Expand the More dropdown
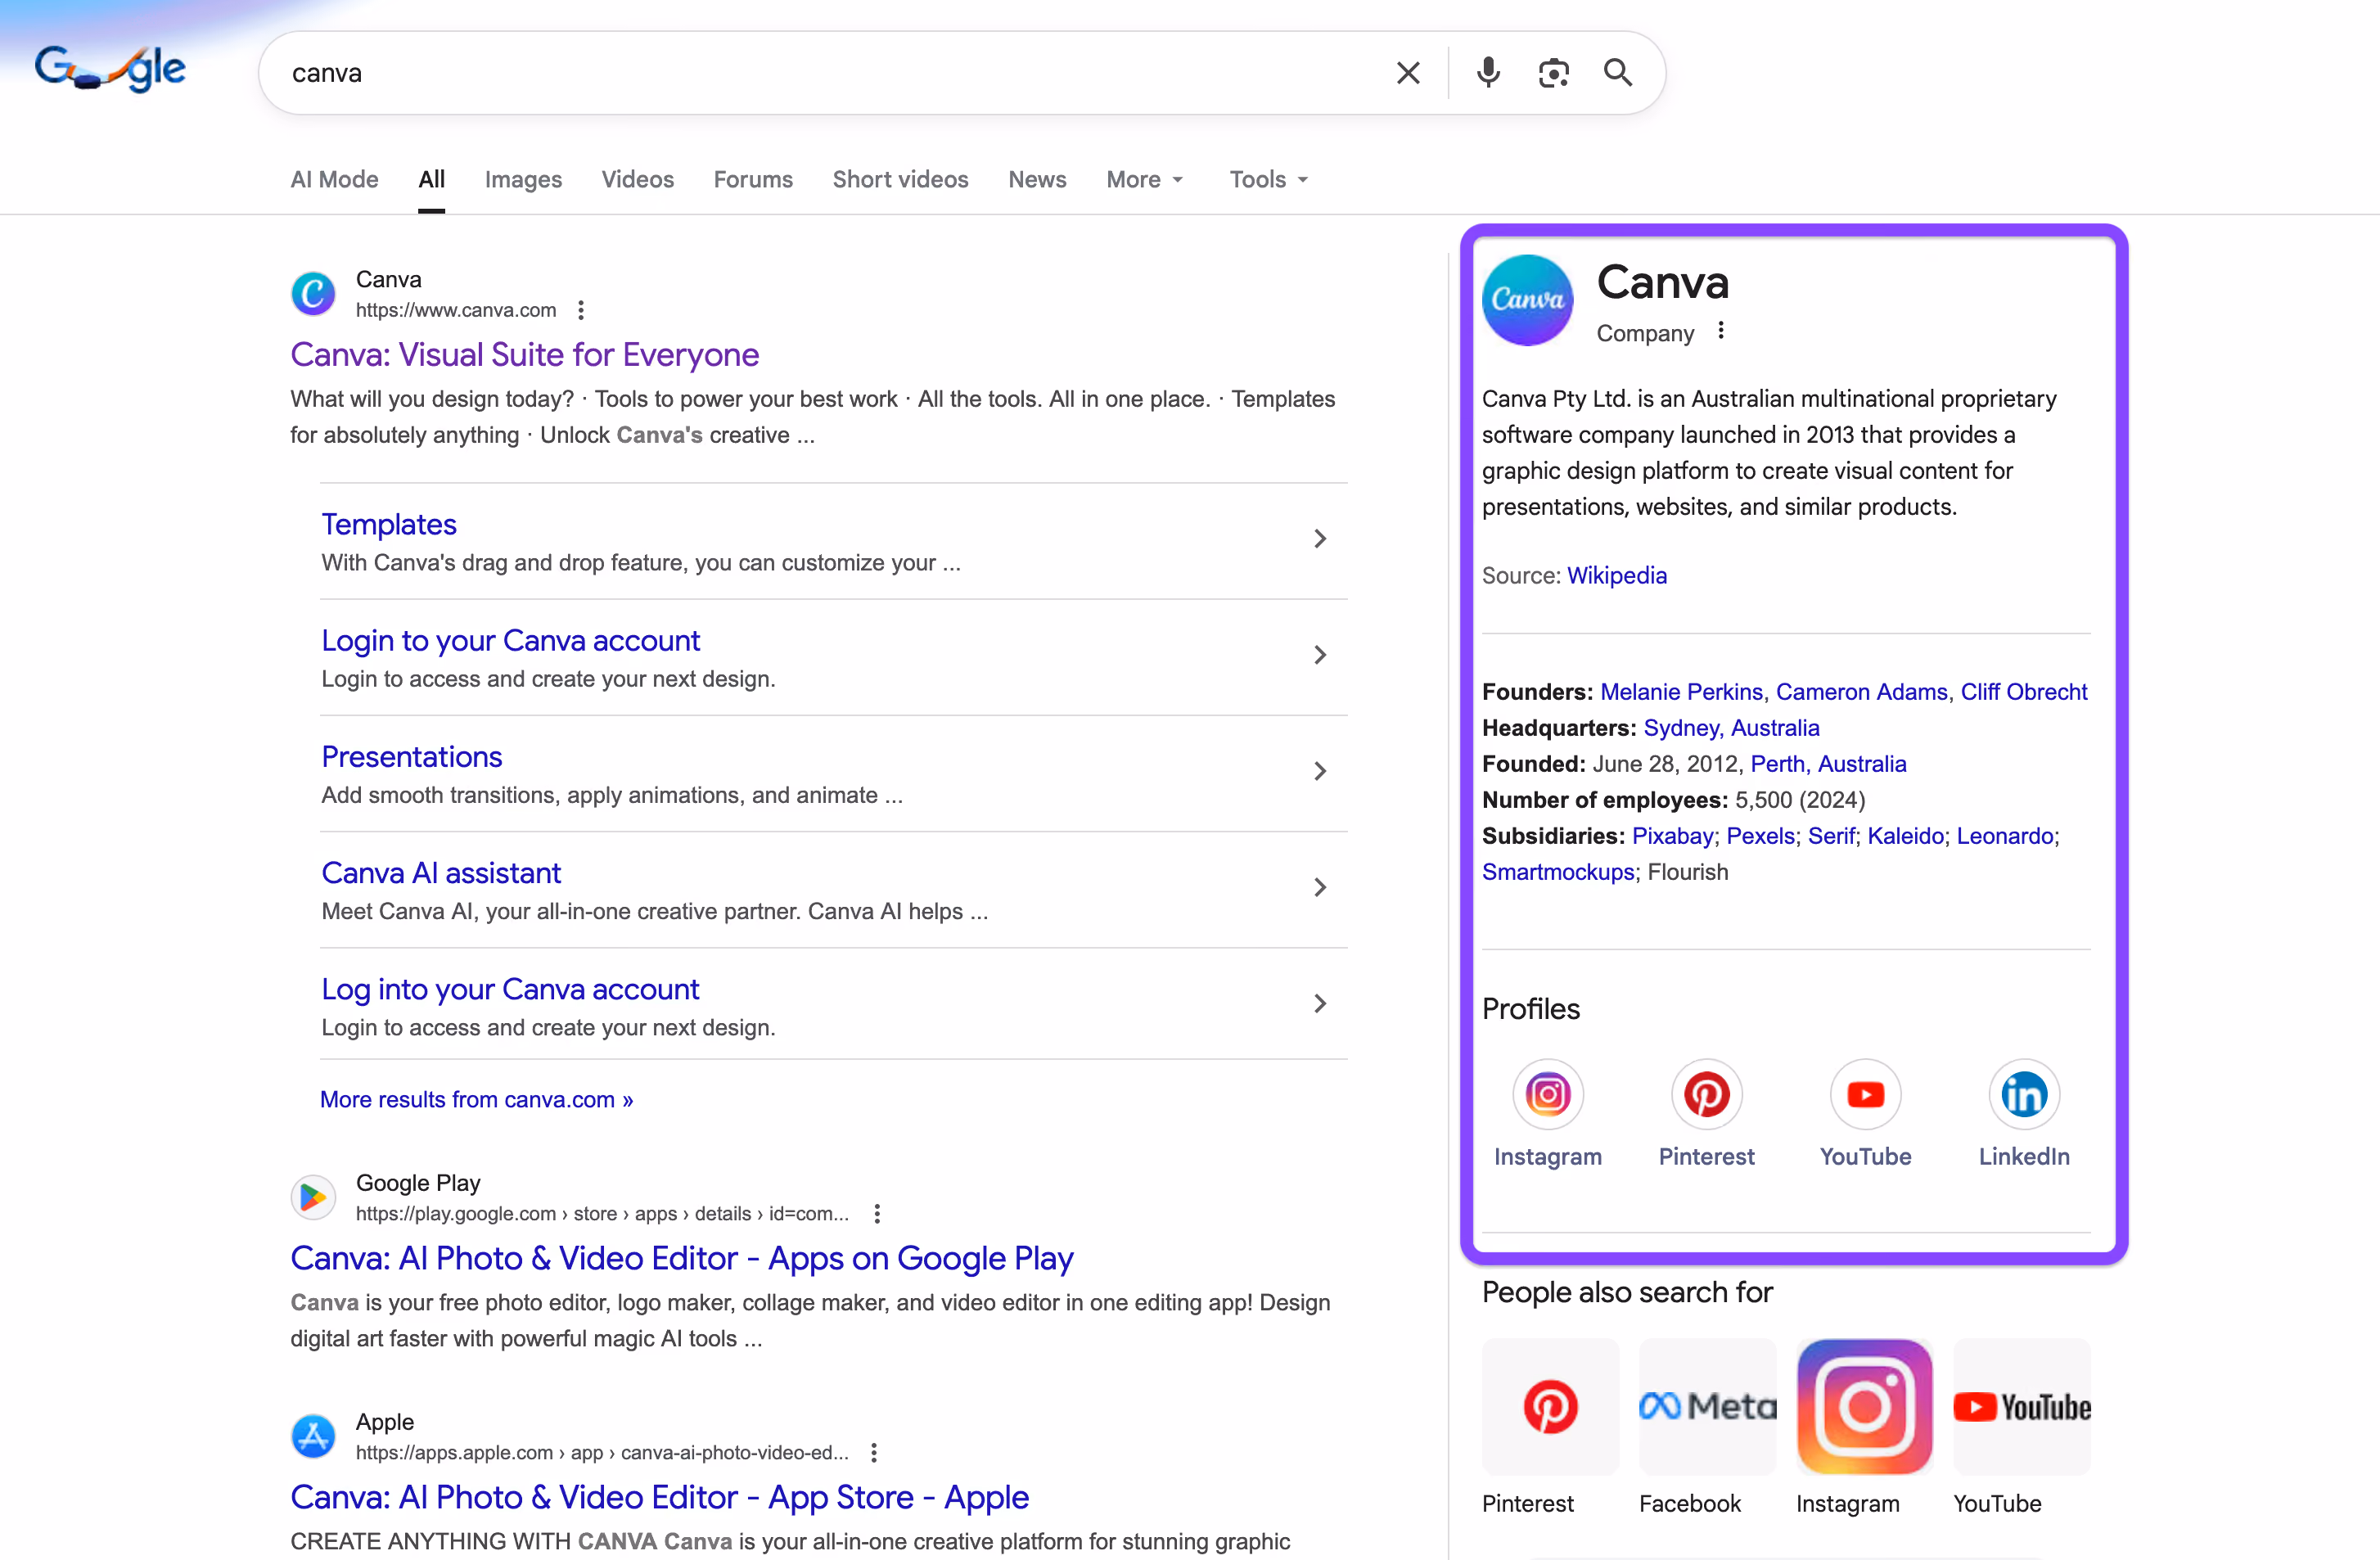This screenshot has width=2380, height=1560. (1145, 180)
